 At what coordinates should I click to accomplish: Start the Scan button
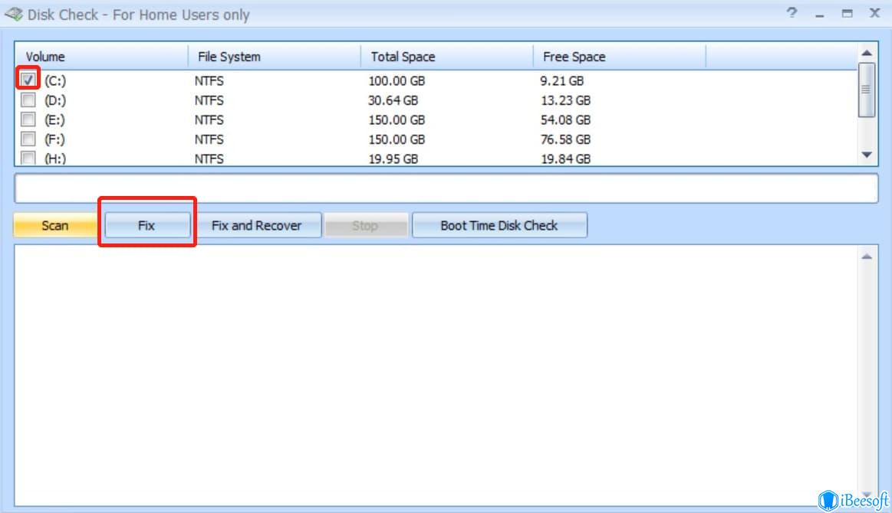pos(55,226)
